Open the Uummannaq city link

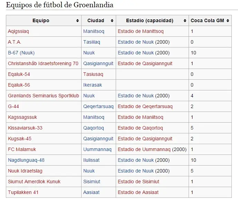[97, 149]
